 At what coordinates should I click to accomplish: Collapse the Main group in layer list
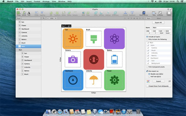[17, 50]
